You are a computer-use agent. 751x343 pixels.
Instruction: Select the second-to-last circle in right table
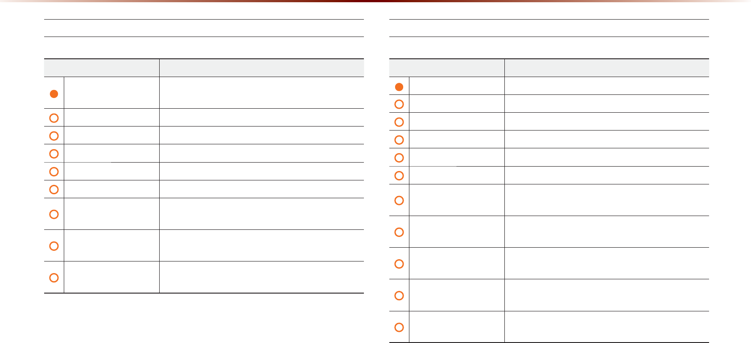point(399,295)
